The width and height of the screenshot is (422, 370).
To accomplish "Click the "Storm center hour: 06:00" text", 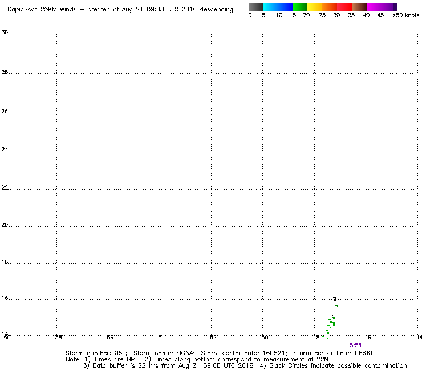I will 332,353.
